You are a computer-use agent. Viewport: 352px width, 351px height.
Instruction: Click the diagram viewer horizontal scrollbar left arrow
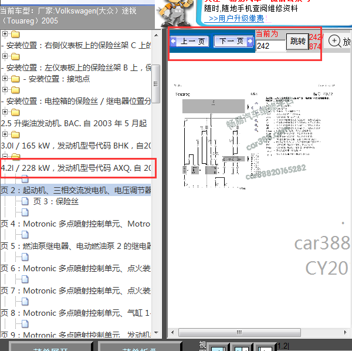click(x=172, y=332)
